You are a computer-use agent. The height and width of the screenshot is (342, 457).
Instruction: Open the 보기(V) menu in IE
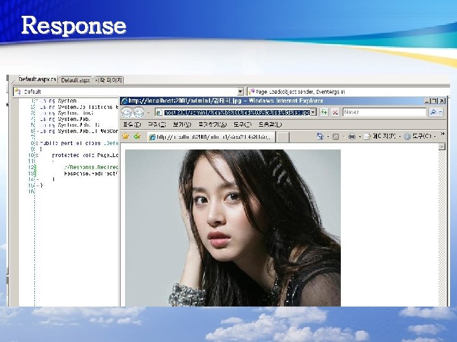182,125
